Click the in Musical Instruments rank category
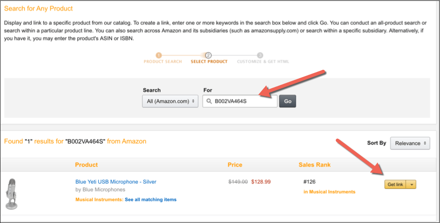 tap(329, 192)
